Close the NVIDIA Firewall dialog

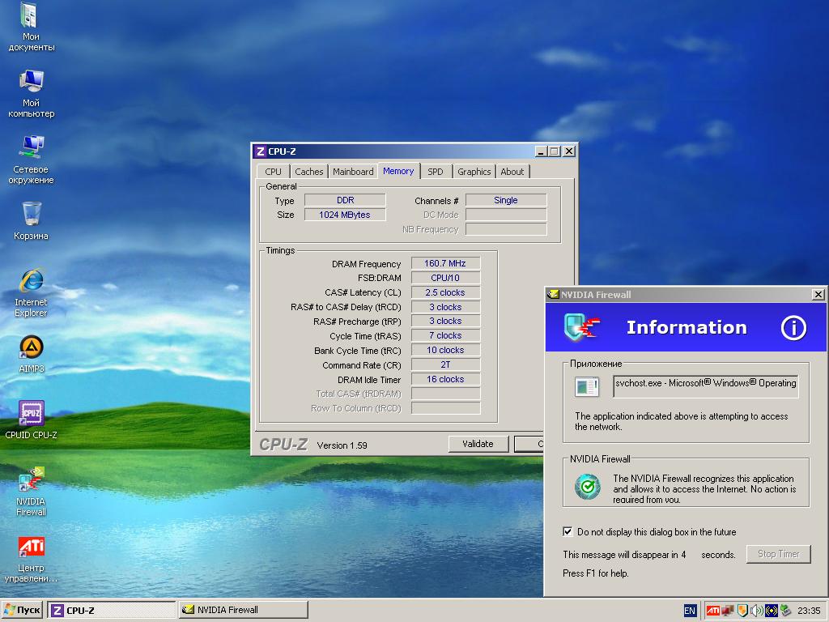pos(818,295)
